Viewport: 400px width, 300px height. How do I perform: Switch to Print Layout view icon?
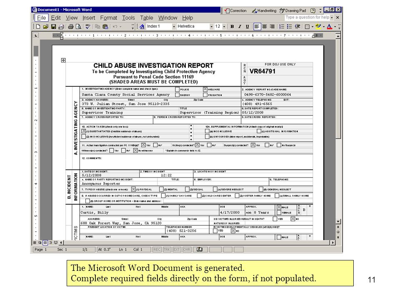pyautogui.click(x=45, y=242)
